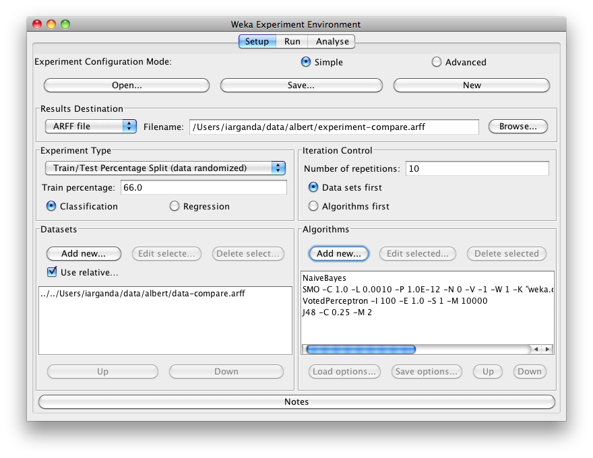Edit the results Filename field
The width and height of the screenshot is (593, 458).
(334, 127)
